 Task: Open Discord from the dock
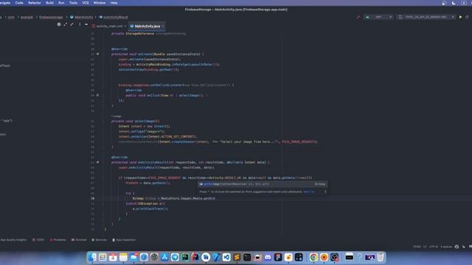coord(268,257)
